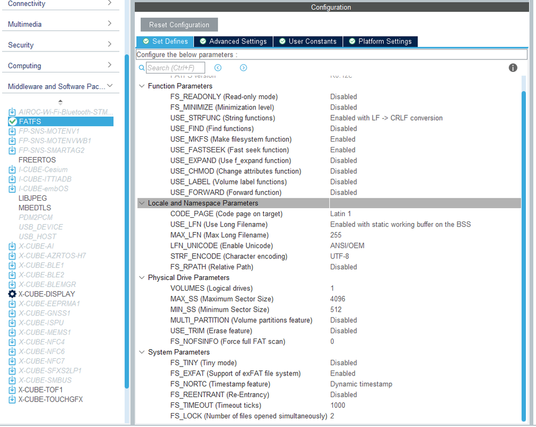Select FREERTOS in the middleware list
The image size is (536, 427).
(37, 160)
